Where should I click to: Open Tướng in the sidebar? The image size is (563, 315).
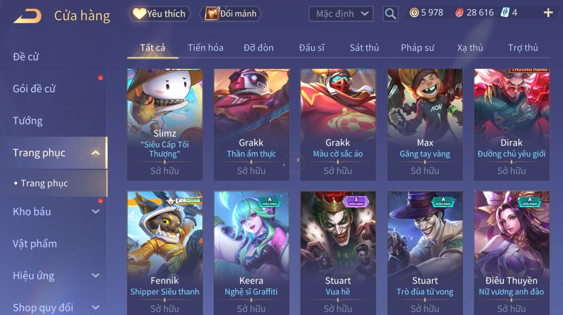pos(28,121)
